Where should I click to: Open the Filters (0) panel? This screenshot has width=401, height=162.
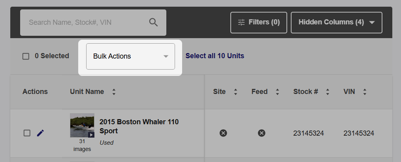pyautogui.click(x=258, y=22)
